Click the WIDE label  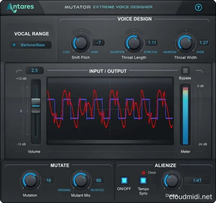point(200,52)
